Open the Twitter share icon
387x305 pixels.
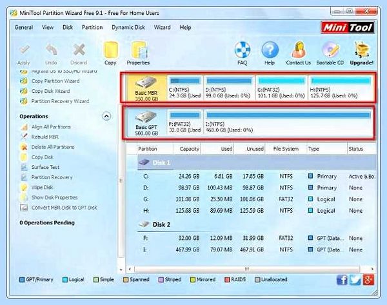355,280
